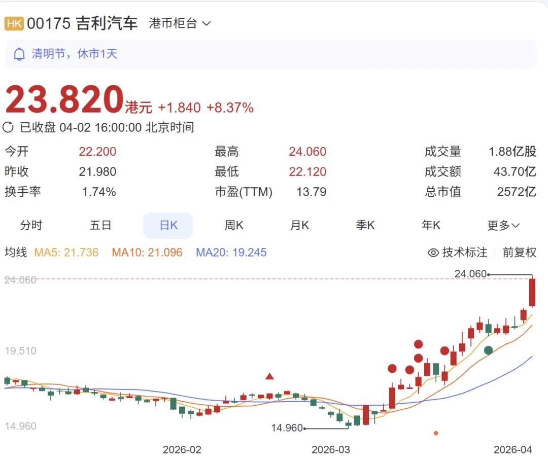Click the HK market badge icon
The width and height of the screenshot is (548, 462).
point(14,24)
